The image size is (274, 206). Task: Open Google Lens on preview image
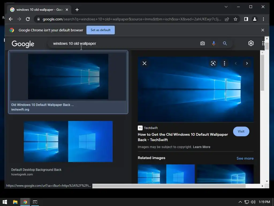tap(213, 63)
